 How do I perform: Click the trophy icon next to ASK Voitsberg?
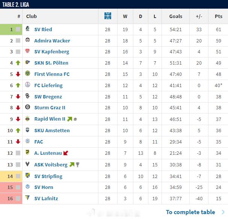point(77,165)
